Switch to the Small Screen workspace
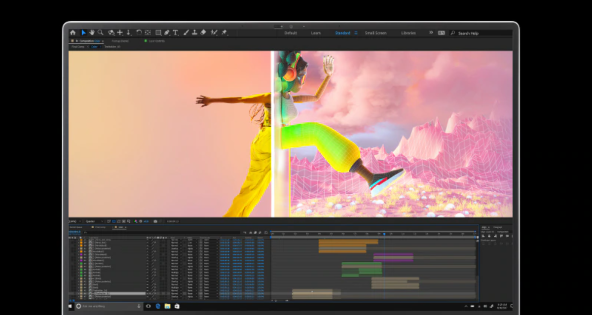The width and height of the screenshot is (592, 315). pos(375,33)
